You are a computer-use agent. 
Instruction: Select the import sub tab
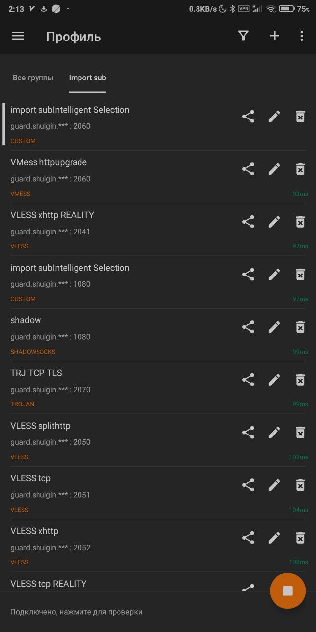tap(87, 78)
